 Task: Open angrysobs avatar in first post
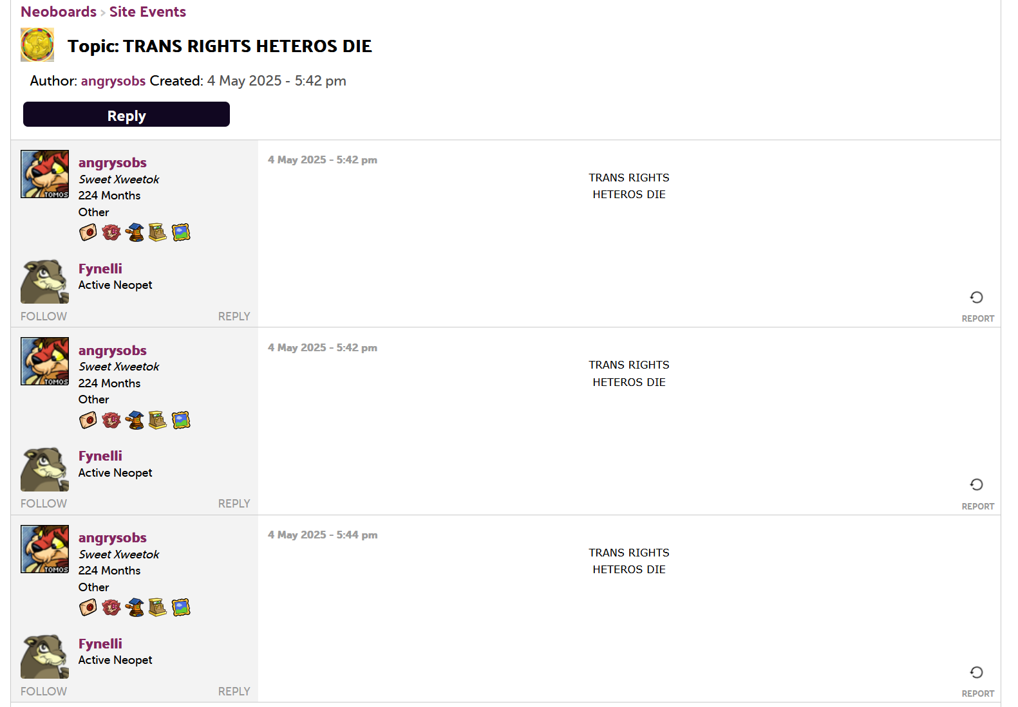pos(44,174)
